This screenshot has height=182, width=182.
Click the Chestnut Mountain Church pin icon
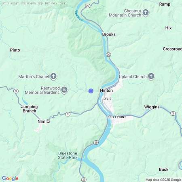(146, 13)
